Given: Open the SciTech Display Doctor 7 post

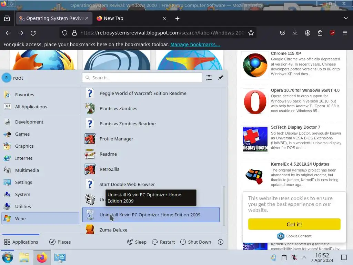Looking at the screenshot, I should (x=295, y=127).
